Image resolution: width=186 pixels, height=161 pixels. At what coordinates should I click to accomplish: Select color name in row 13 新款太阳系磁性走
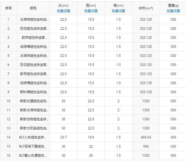coord(34,128)
